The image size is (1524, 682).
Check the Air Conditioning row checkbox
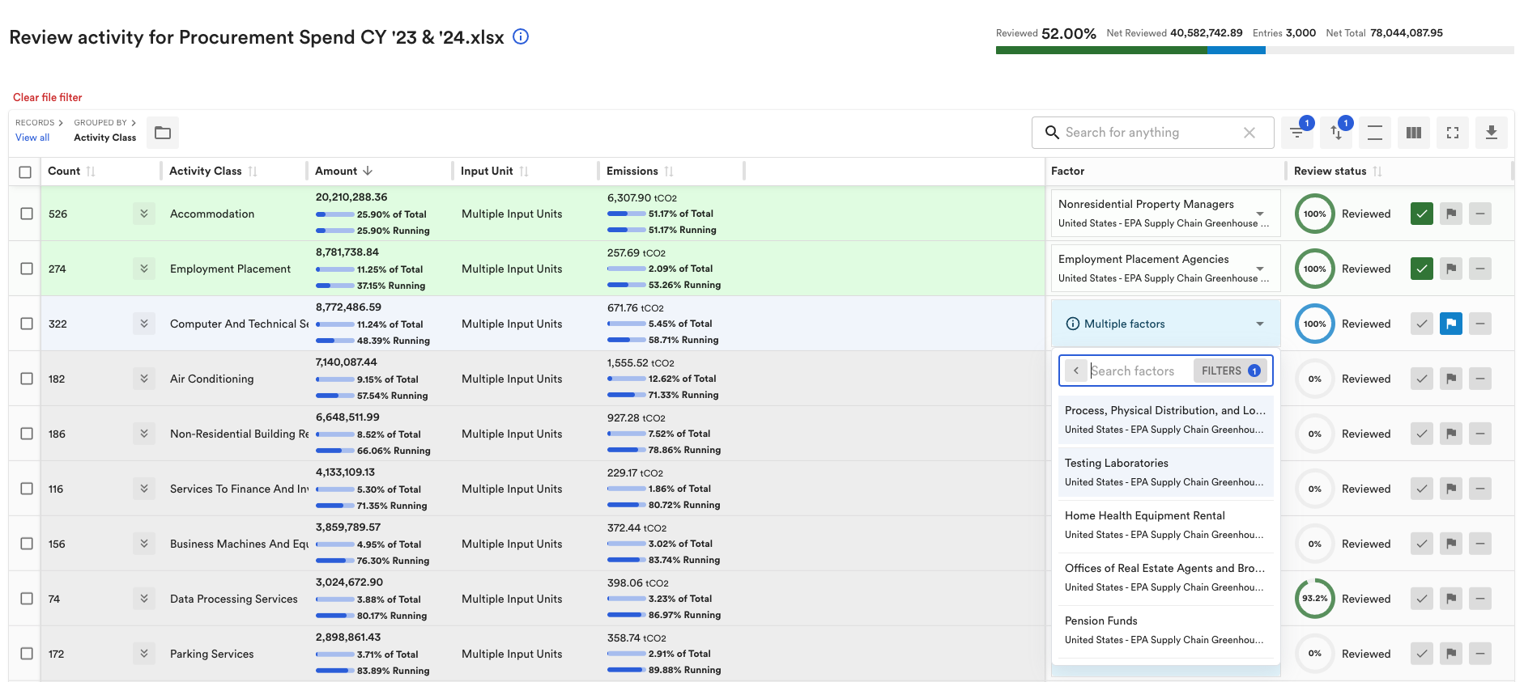pyautogui.click(x=27, y=379)
